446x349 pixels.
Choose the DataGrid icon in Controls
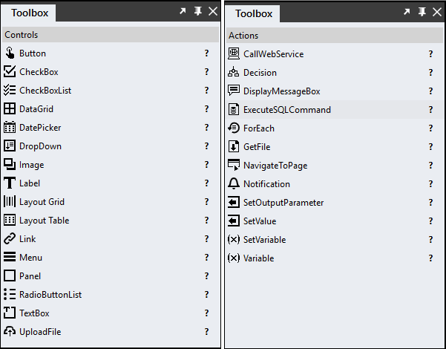10,108
